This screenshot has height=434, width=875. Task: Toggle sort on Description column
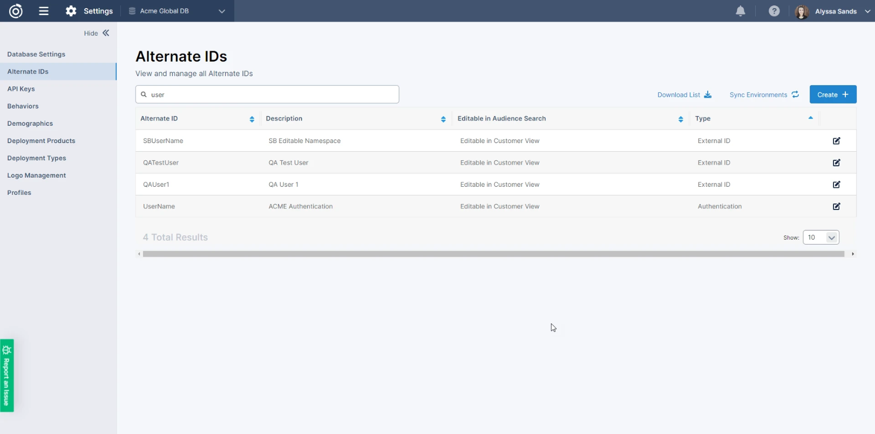pyautogui.click(x=443, y=119)
